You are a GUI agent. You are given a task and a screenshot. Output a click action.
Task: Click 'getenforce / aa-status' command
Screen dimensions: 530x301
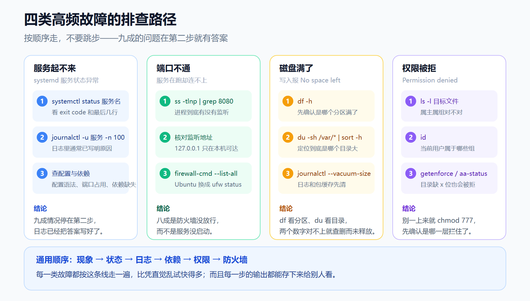[454, 174]
